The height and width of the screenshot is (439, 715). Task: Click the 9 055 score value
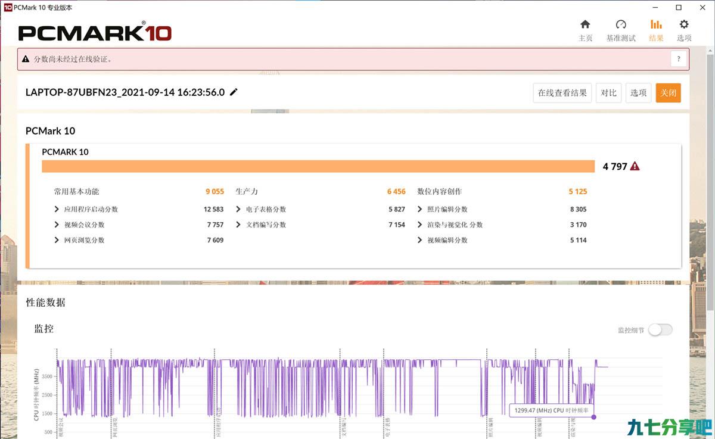[x=214, y=191]
